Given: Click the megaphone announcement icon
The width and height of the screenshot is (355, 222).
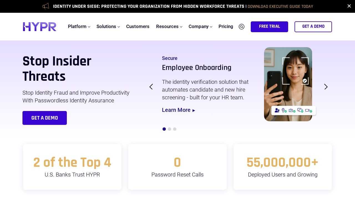Looking at the screenshot, I should click(x=45, y=6).
